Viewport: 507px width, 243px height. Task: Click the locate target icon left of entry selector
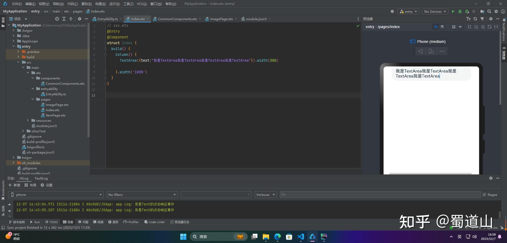point(392,11)
